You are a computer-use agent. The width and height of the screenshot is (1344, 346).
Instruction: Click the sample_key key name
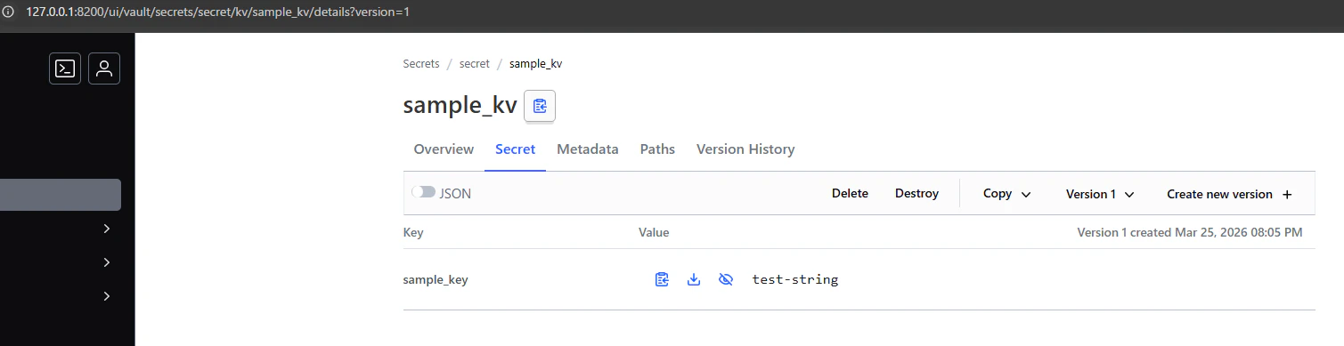(436, 279)
